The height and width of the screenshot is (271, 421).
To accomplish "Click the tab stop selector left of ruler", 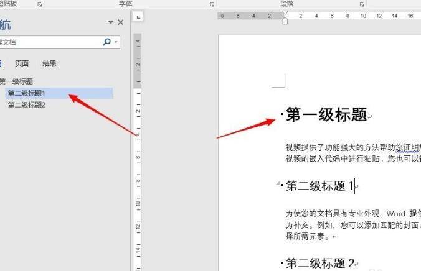I will pos(138,17).
